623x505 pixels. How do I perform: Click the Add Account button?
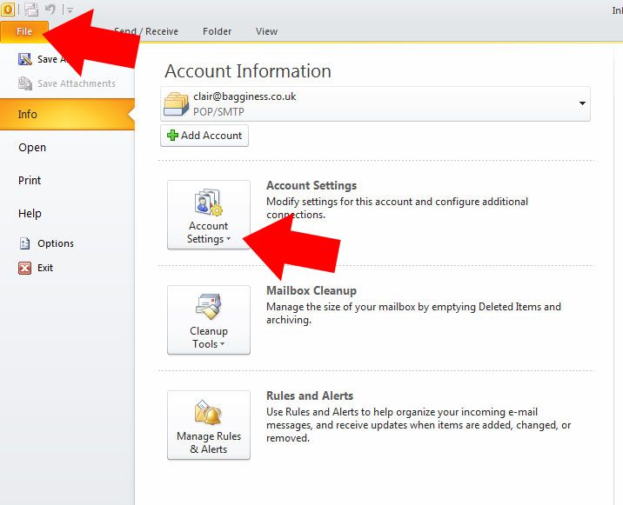point(204,136)
